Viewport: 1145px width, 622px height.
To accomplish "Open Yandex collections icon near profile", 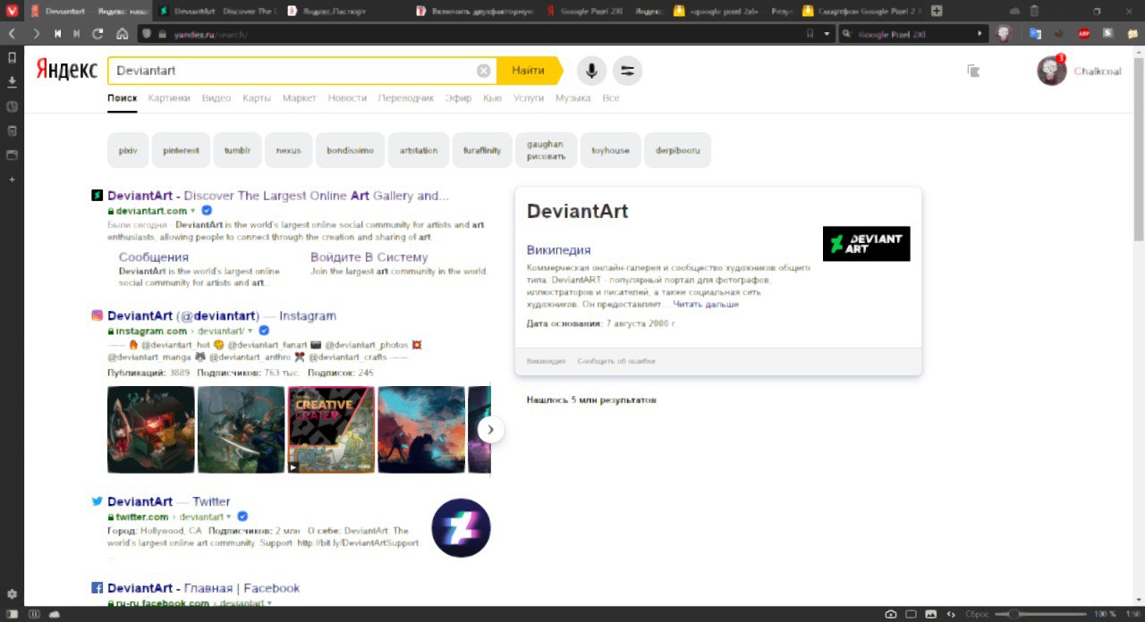I will tap(974, 71).
